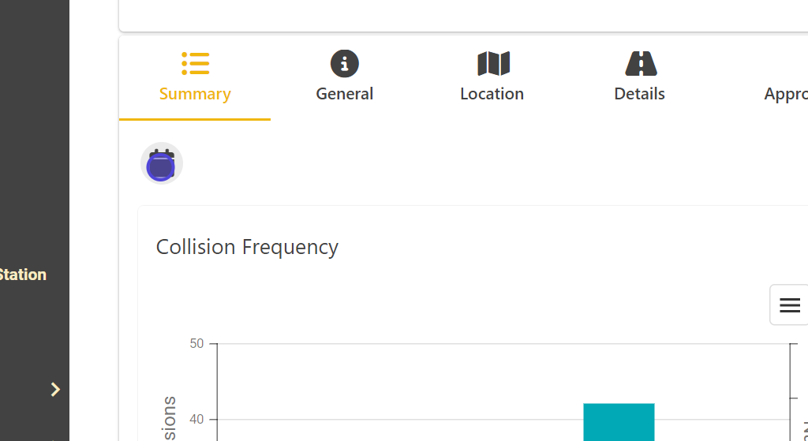Open the partially visible Approach tab

point(785,94)
